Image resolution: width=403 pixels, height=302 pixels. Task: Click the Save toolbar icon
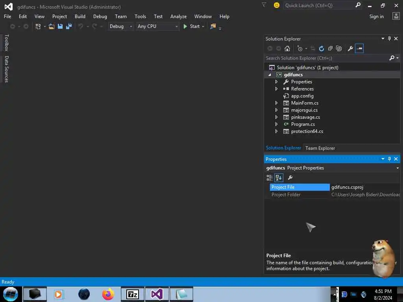tap(60, 26)
